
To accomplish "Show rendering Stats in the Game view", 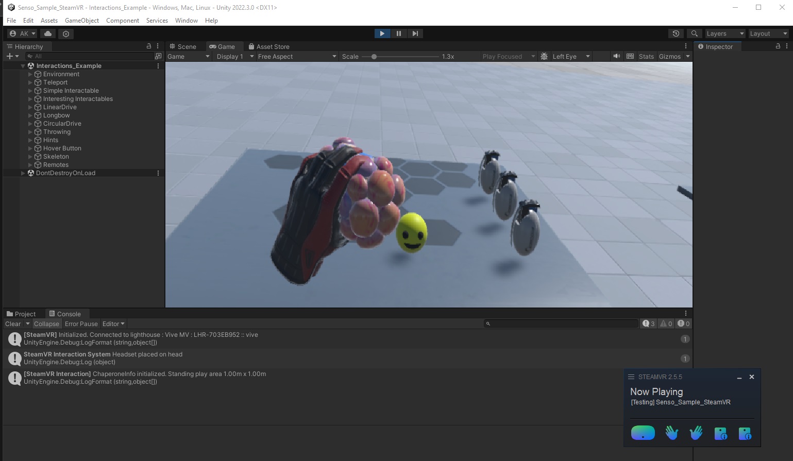I will [646, 56].
